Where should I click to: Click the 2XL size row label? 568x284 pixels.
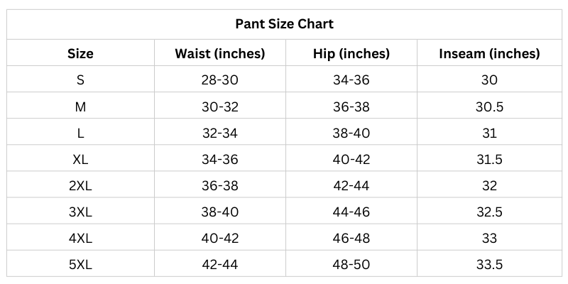click(80, 186)
